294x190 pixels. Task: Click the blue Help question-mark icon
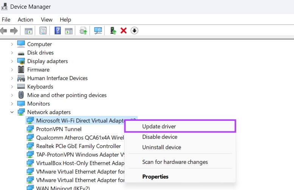point(57,31)
